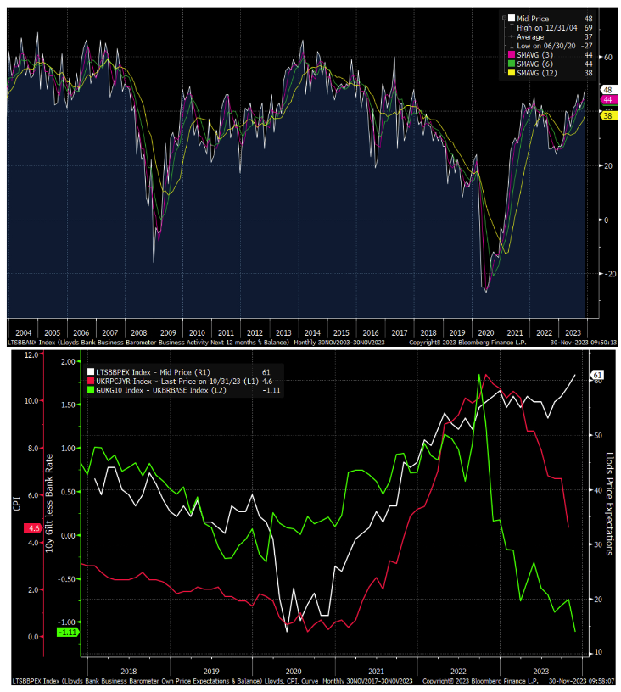Click the -20 tick label on top chart axis
Screen dimensions: 621x692
pos(610,274)
